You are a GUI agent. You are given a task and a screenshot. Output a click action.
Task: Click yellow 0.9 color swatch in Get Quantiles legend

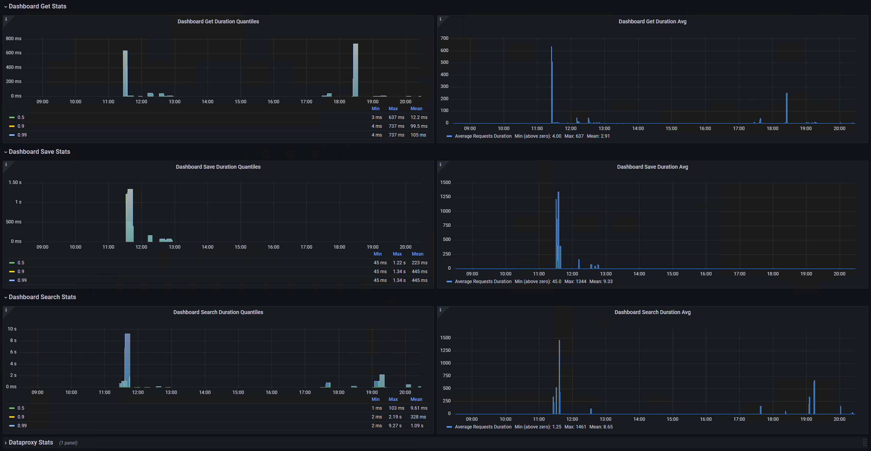tap(12, 126)
